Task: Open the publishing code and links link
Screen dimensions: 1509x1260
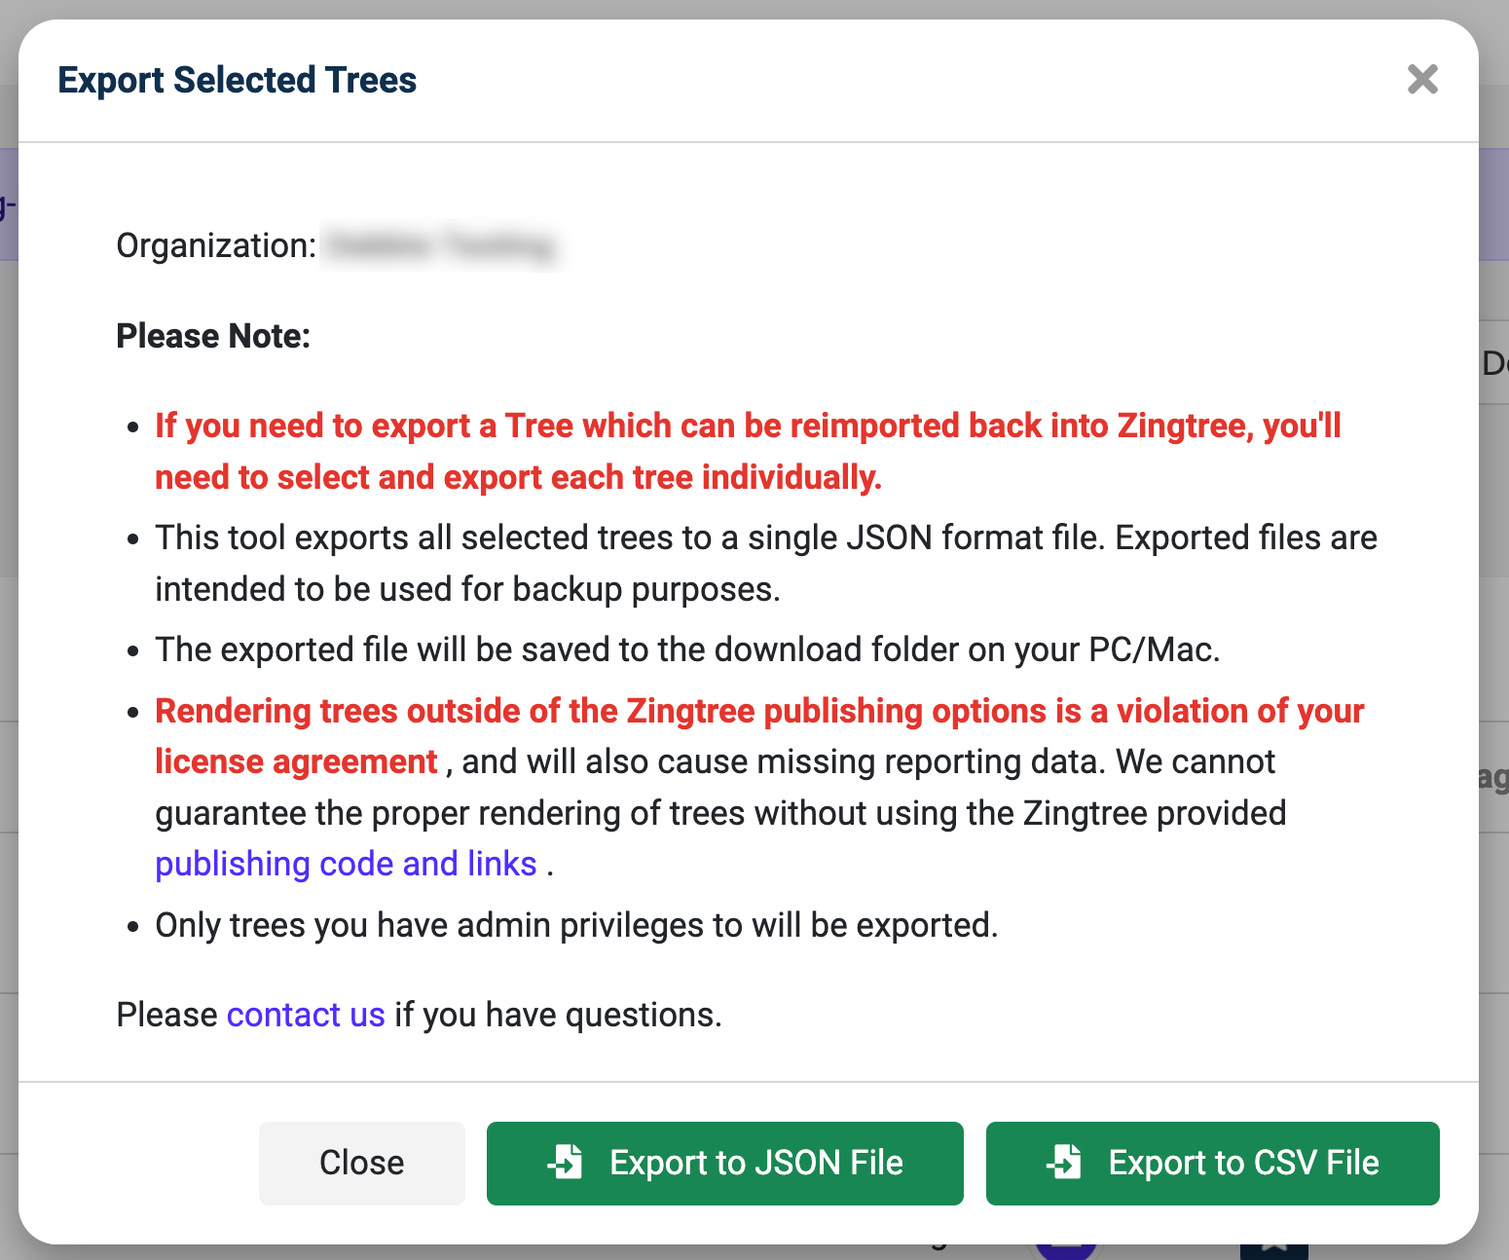Action: pyautogui.click(x=346, y=864)
